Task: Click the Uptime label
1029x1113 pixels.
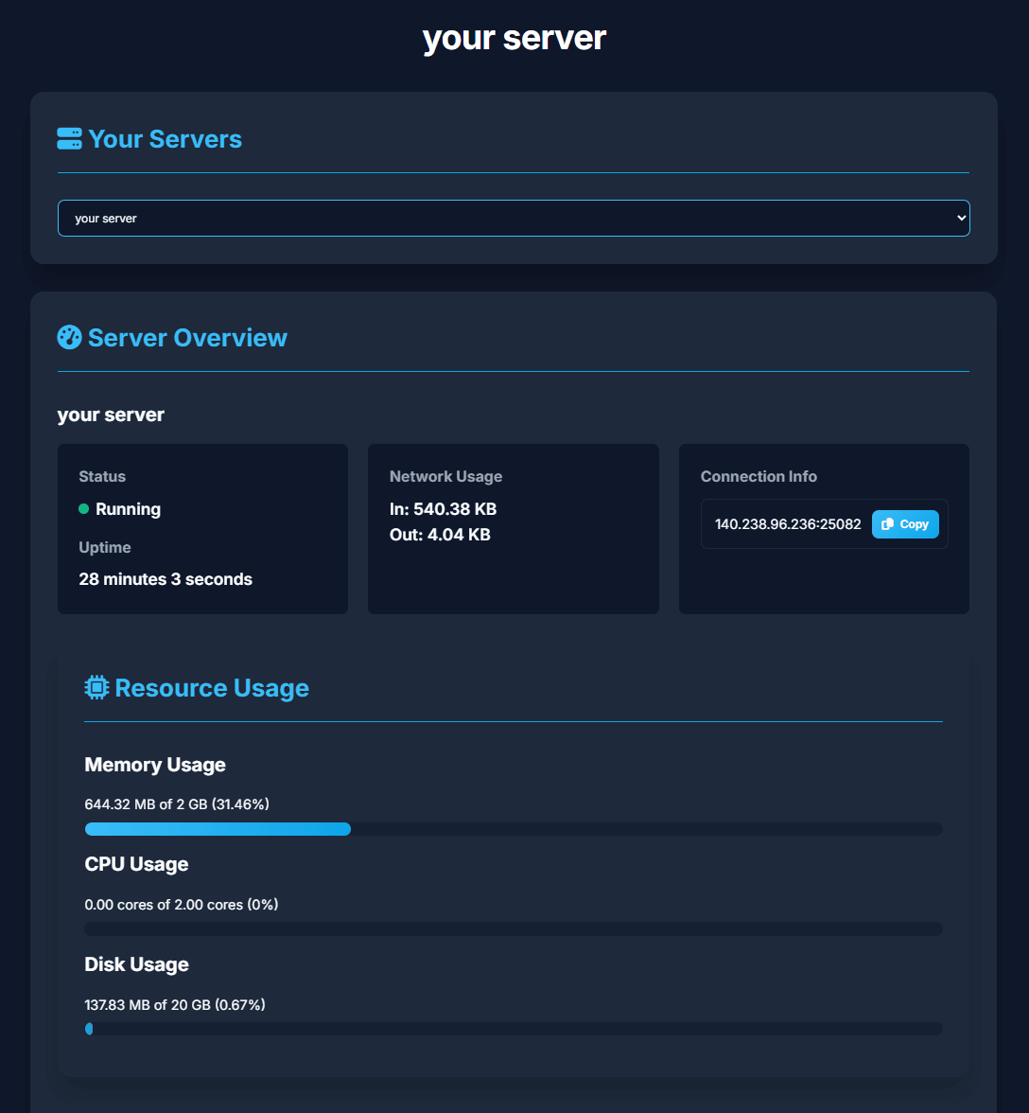Action: [105, 547]
